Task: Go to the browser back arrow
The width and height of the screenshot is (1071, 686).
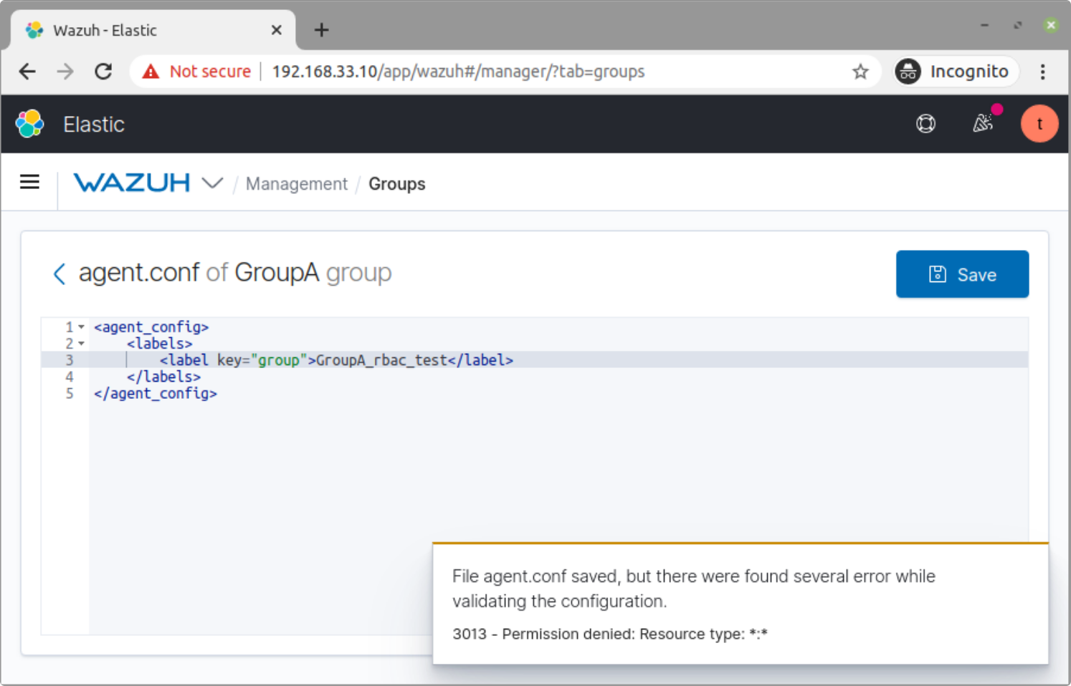Action: pyautogui.click(x=27, y=71)
